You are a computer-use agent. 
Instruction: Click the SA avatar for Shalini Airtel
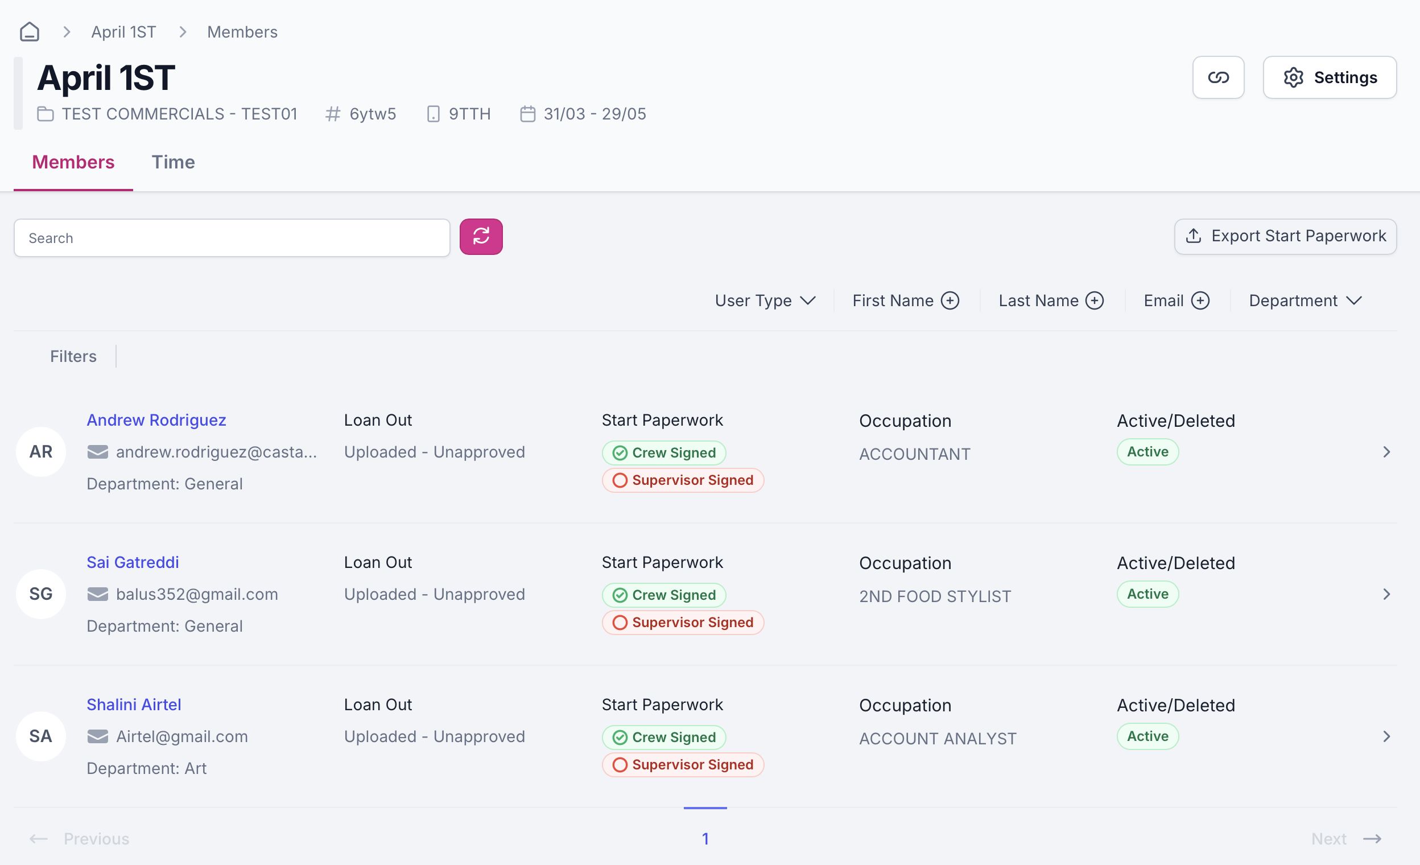coord(41,736)
